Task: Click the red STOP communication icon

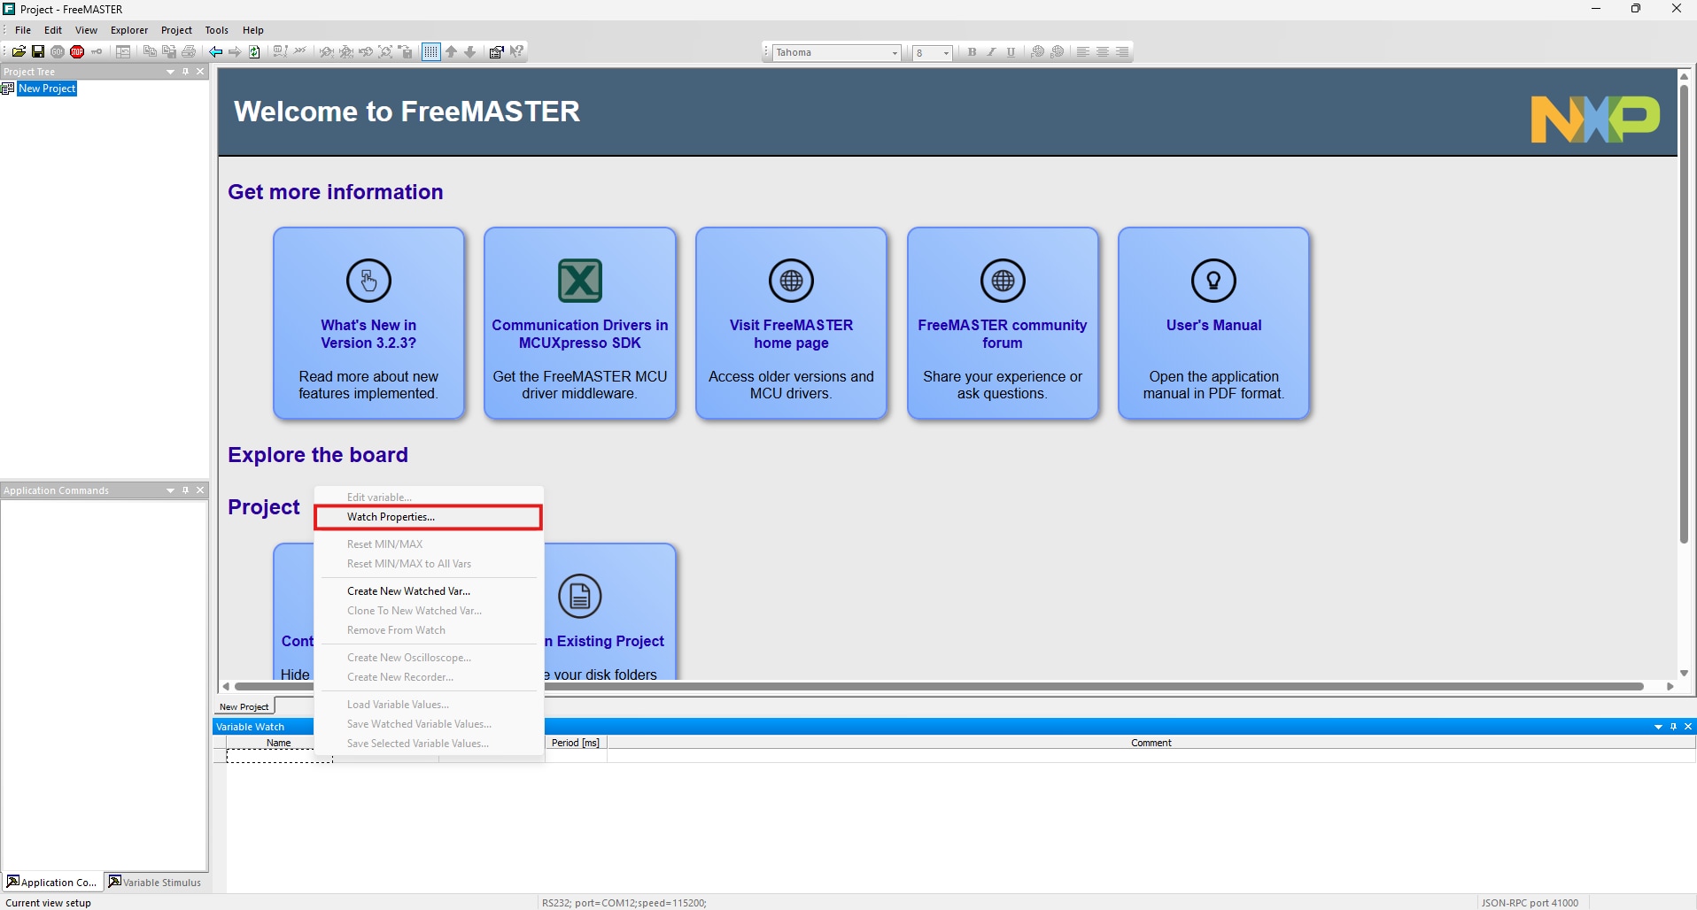Action: point(77,52)
